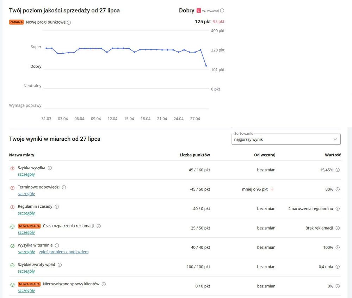Click info icon beside 'Brak reklamacji'
The width and height of the screenshot is (352, 298).
point(338,228)
